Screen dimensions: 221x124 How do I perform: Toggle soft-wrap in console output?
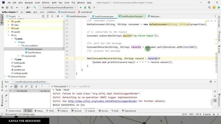point(215,101)
